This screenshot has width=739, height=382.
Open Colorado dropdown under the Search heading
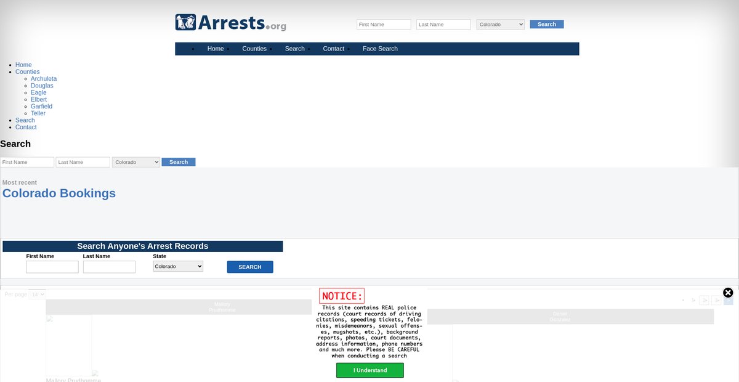point(136,162)
